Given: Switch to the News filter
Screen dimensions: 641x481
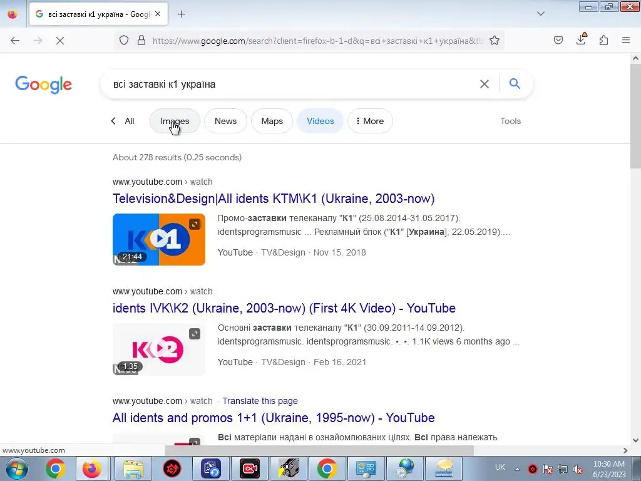Looking at the screenshot, I should pyautogui.click(x=225, y=121).
